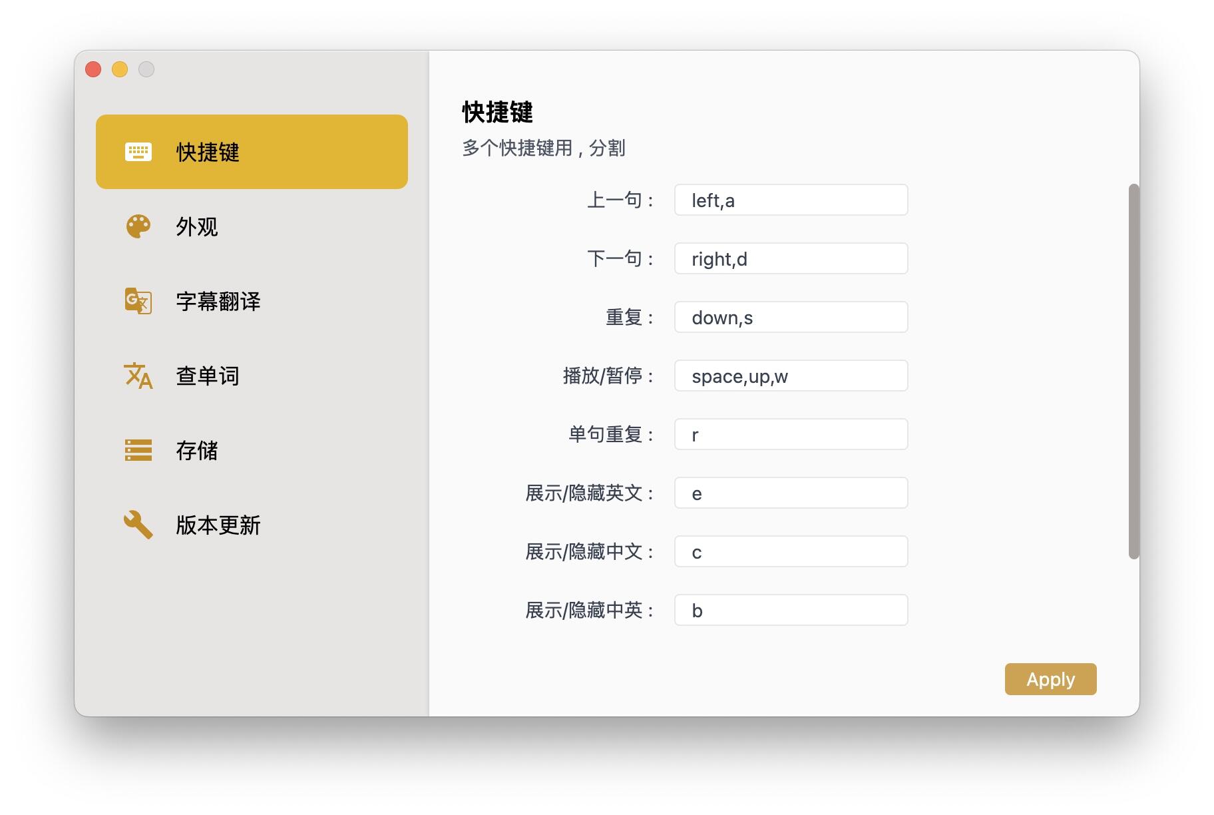Click the 单句重复 shortcut field
1214x815 pixels.
pyautogui.click(x=790, y=433)
